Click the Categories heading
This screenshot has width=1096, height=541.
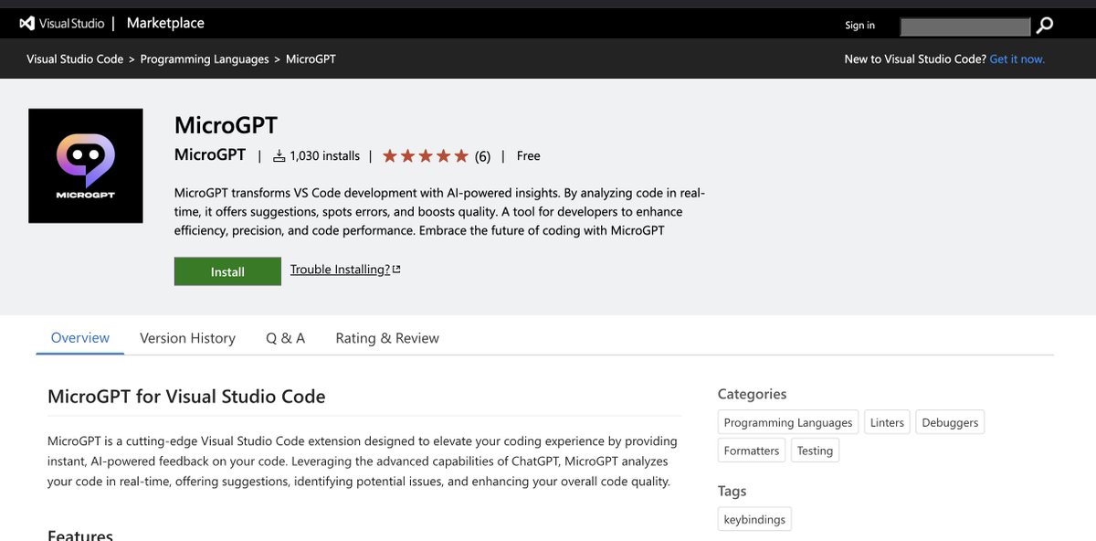752,394
